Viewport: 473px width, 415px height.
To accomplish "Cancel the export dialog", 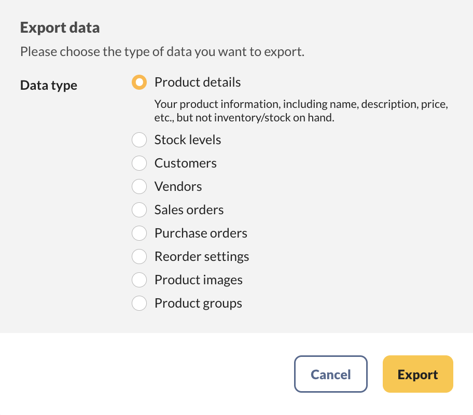I will coord(330,374).
